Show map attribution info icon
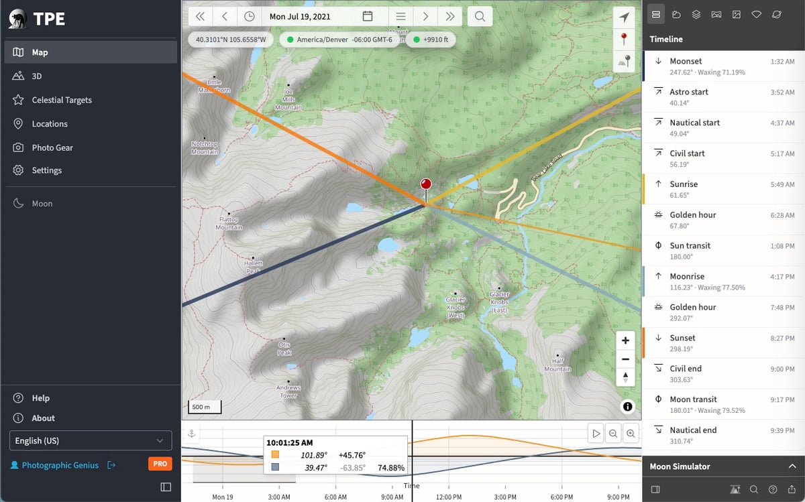 627,406
